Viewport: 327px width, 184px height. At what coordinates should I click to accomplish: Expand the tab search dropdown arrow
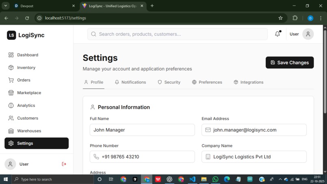click(x=6, y=6)
